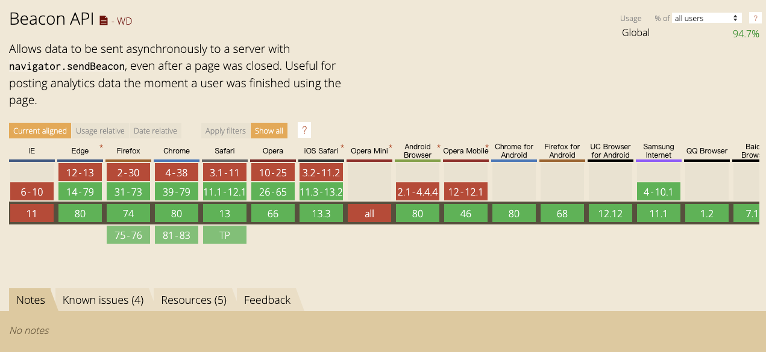Switch to Usage relative view
Image resolution: width=766 pixels, height=352 pixels.
click(x=100, y=131)
